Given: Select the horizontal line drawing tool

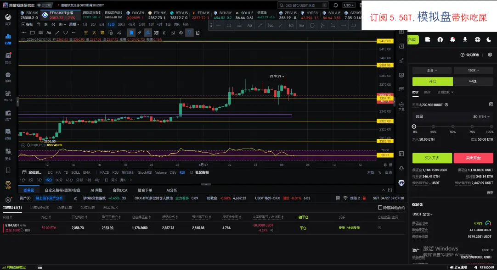Looking at the screenshot, I should [x=24, y=33].
